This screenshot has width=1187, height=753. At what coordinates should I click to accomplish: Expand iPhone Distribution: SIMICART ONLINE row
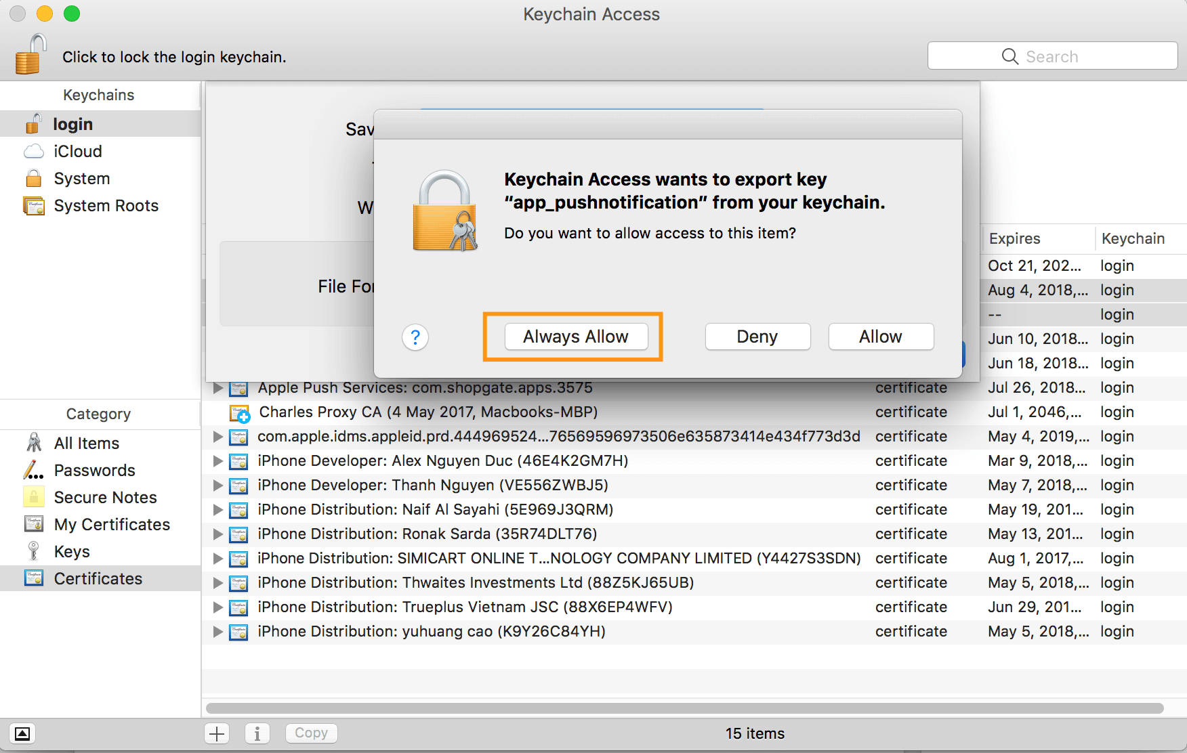pos(218,559)
